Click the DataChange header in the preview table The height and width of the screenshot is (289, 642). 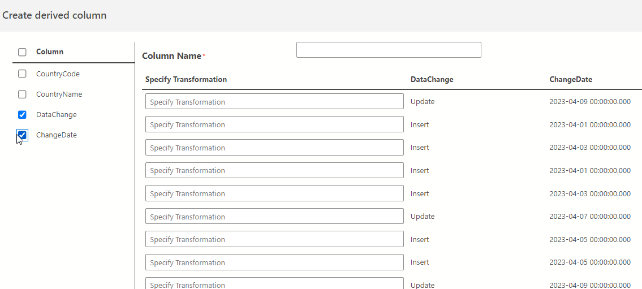pos(432,80)
